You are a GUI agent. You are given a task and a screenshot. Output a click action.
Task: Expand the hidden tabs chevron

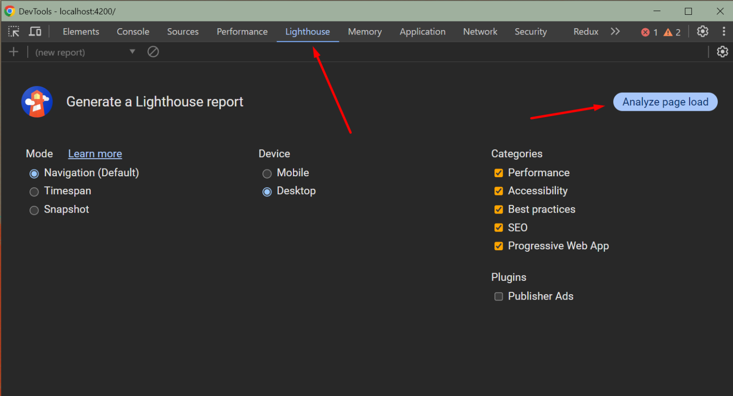pos(615,31)
